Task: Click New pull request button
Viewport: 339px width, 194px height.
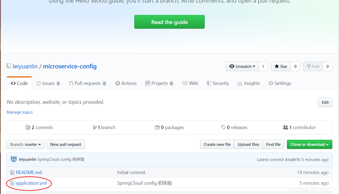Action: pos(66,145)
